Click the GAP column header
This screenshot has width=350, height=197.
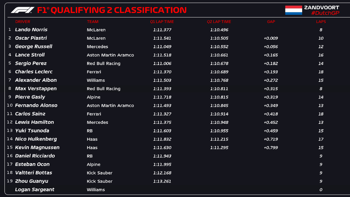click(271, 22)
